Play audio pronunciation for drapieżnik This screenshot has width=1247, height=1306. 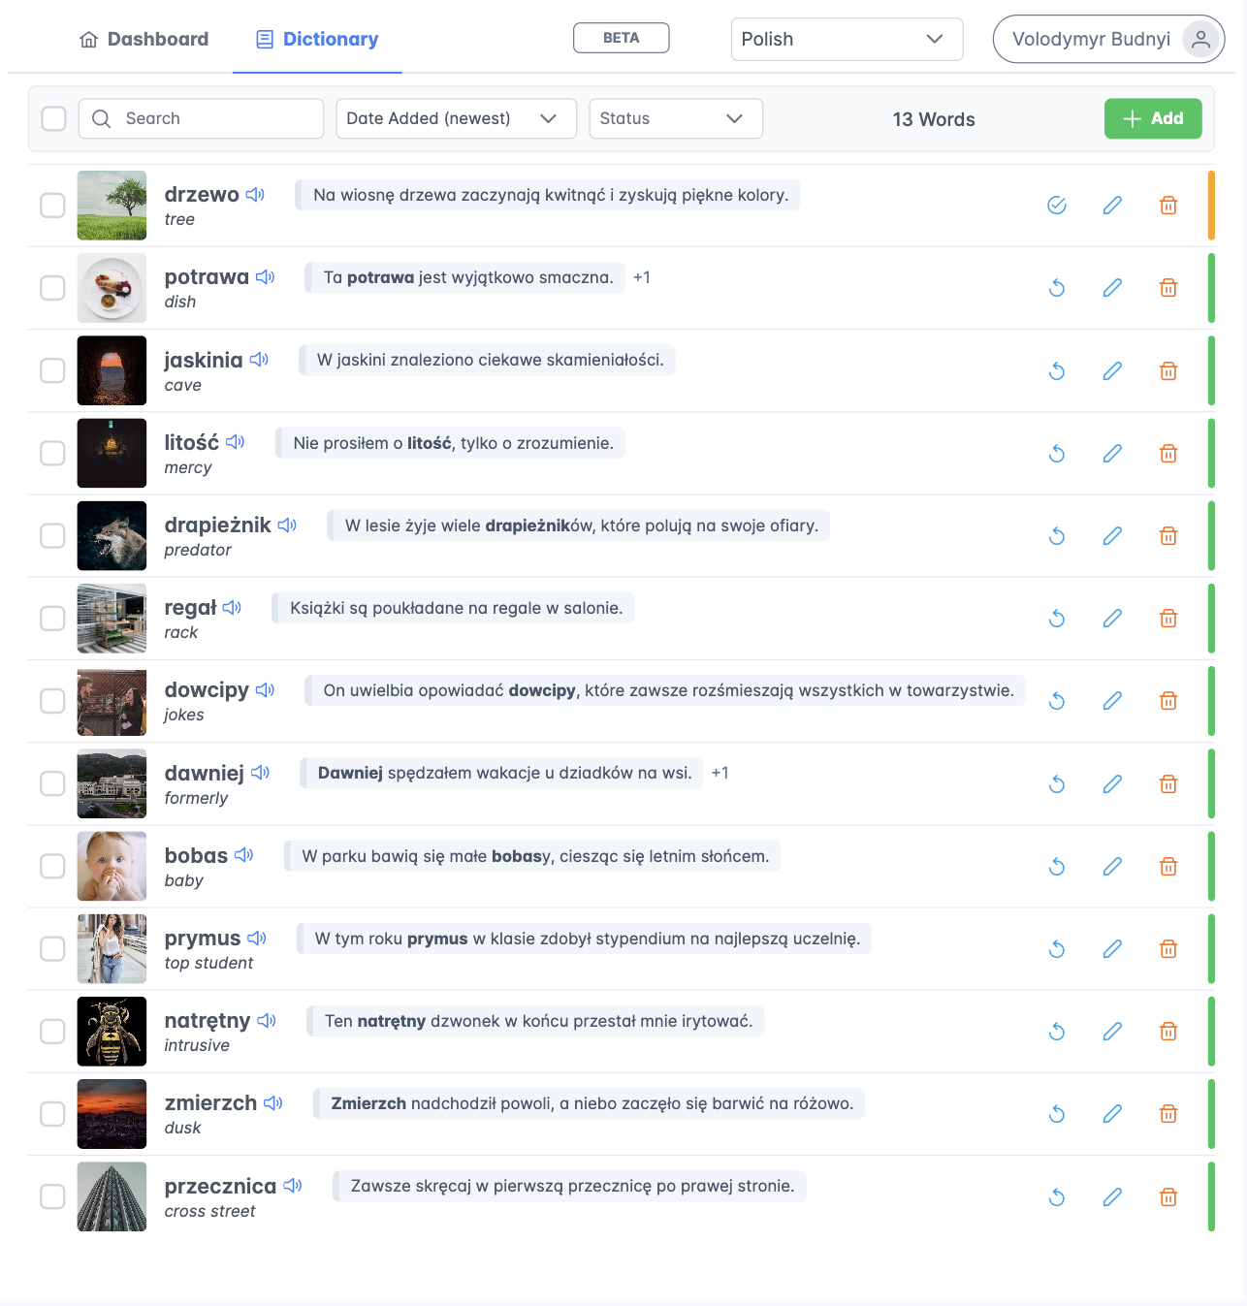click(x=287, y=526)
